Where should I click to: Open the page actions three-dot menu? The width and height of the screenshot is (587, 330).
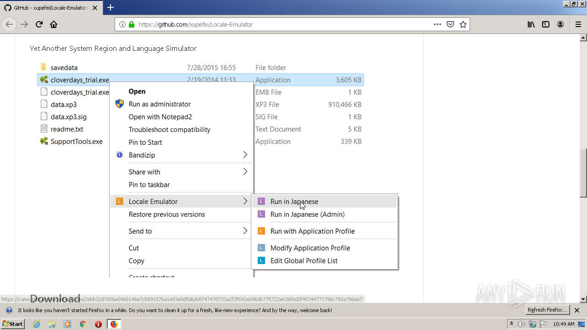point(437,24)
